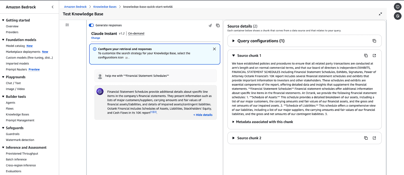Collapse the Amazon Bedrock sidebar chevron
This screenshot has width=404, height=175.
tap(53, 7)
